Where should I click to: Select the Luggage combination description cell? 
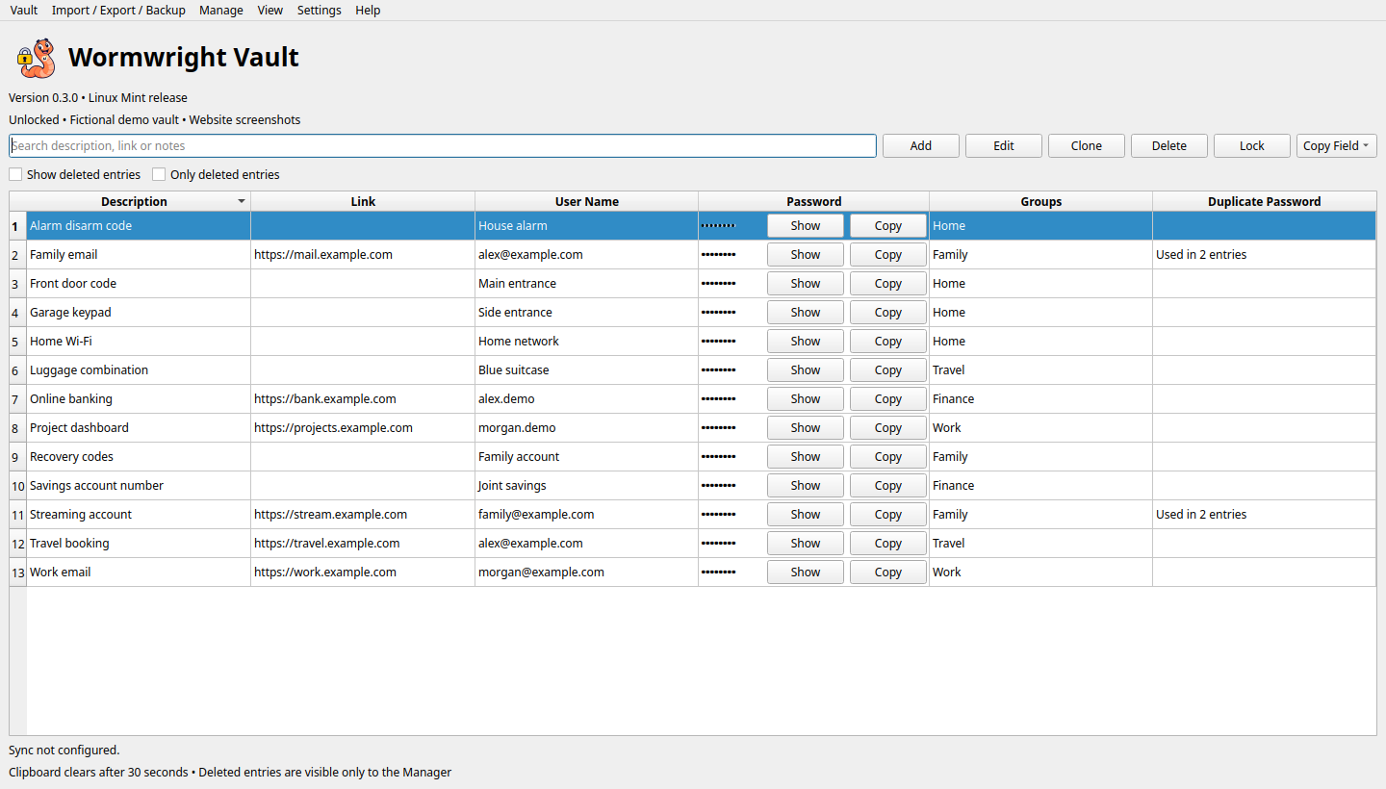pyautogui.click(x=139, y=369)
